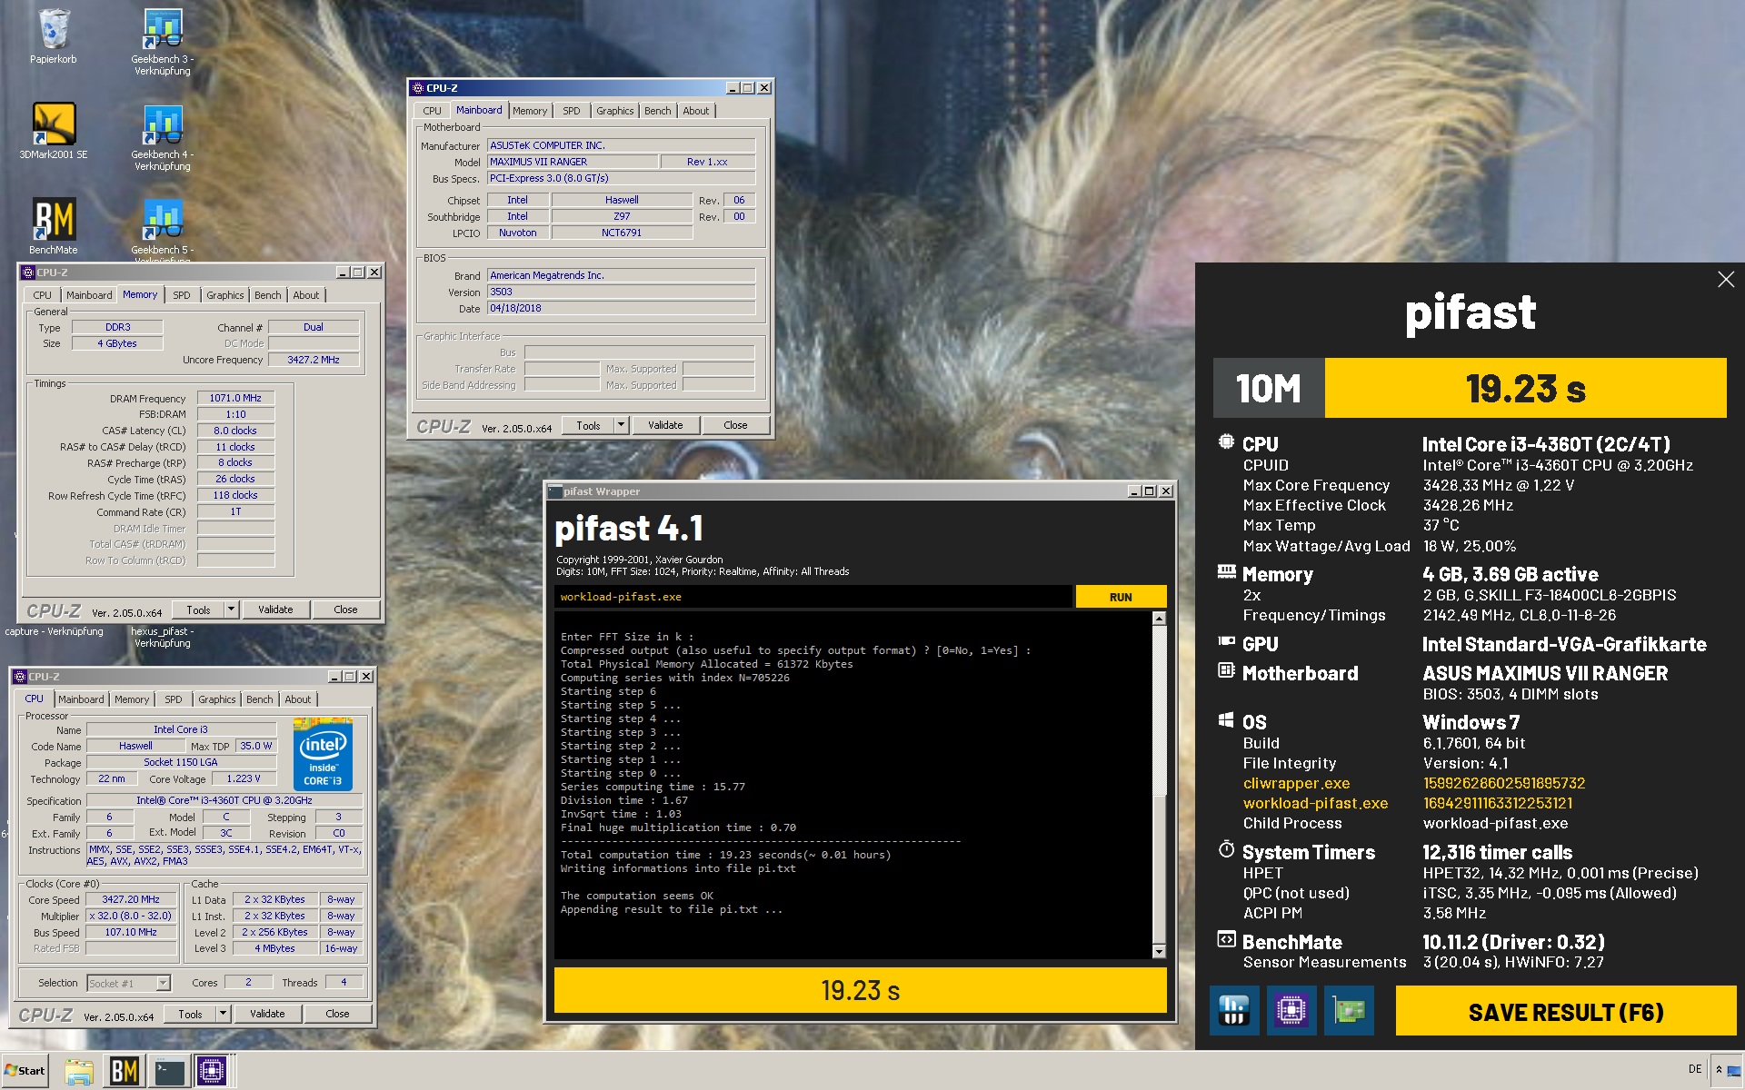This screenshot has width=1745, height=1090.
Task: Click the 10M label in pifast panel
Action: [x=1269, y=388]
